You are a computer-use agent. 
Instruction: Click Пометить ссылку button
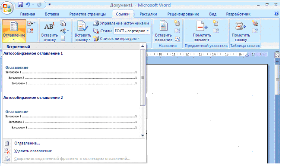pyautogui.click(x=241, y=31)
